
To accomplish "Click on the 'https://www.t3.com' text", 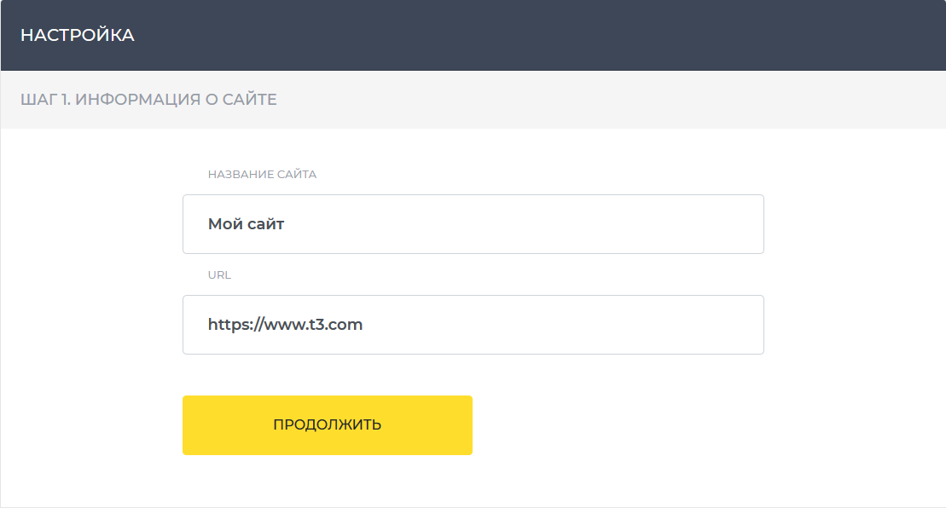I will click(285, 325).
